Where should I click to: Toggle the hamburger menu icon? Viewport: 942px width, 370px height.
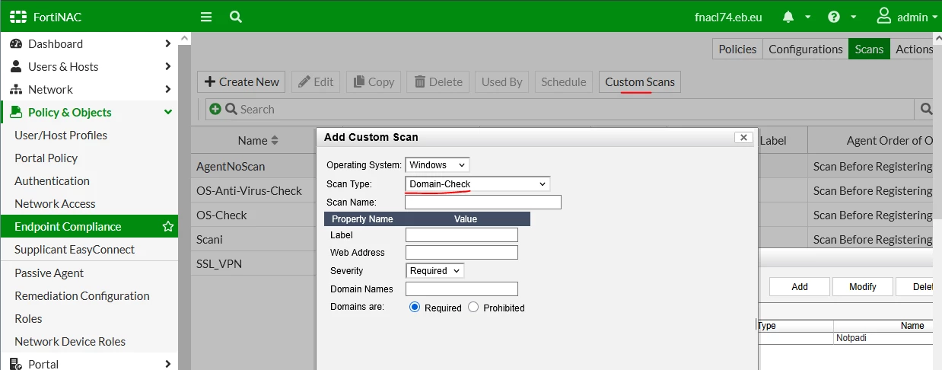[x=206, y=17]
